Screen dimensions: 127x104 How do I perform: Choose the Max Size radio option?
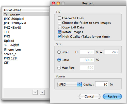(x=59, y=68)
